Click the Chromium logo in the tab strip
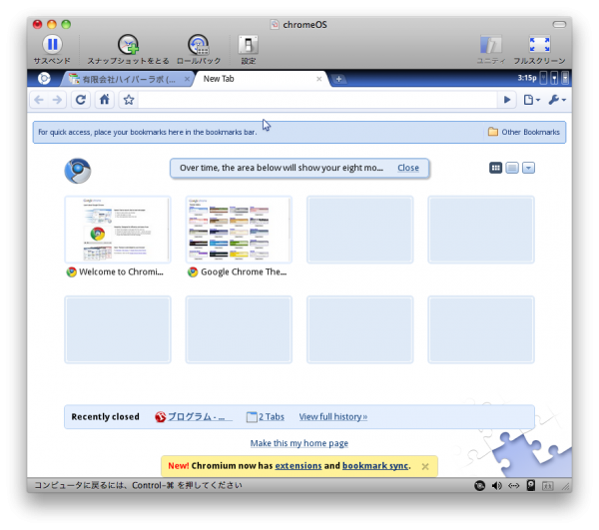Screen dimensions: 599x530 [x=44, y=78]
